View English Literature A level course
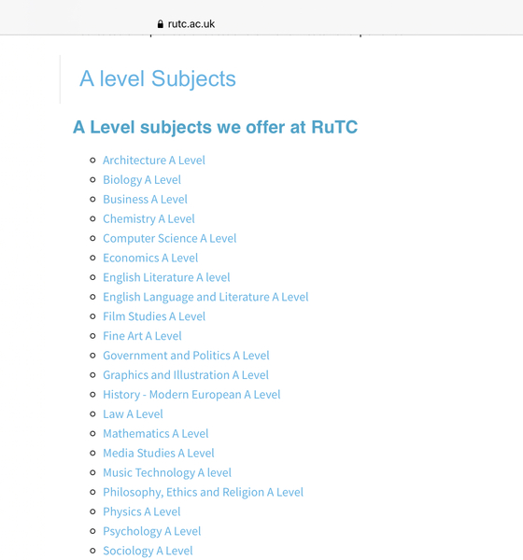The width and height of the screenshot is (523, 560). 166,277
